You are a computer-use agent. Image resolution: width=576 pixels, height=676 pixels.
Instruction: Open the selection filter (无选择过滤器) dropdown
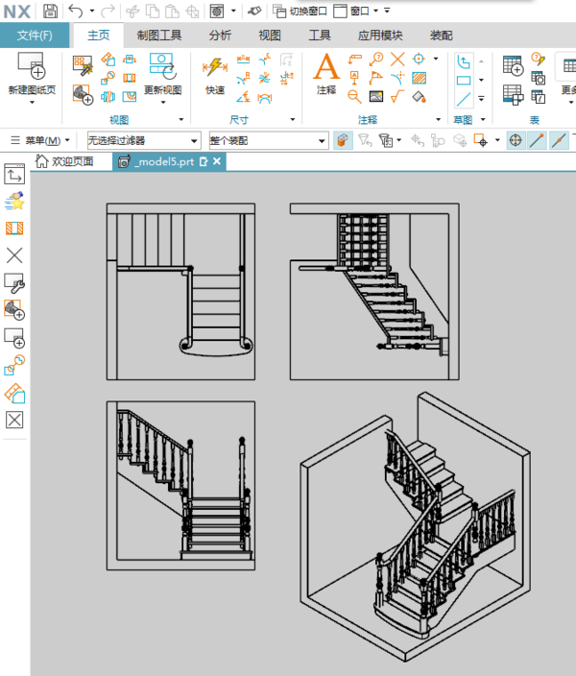pyautogui.click(x=144, y=140)
